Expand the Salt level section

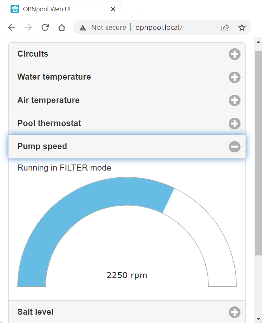pos(127,312)
